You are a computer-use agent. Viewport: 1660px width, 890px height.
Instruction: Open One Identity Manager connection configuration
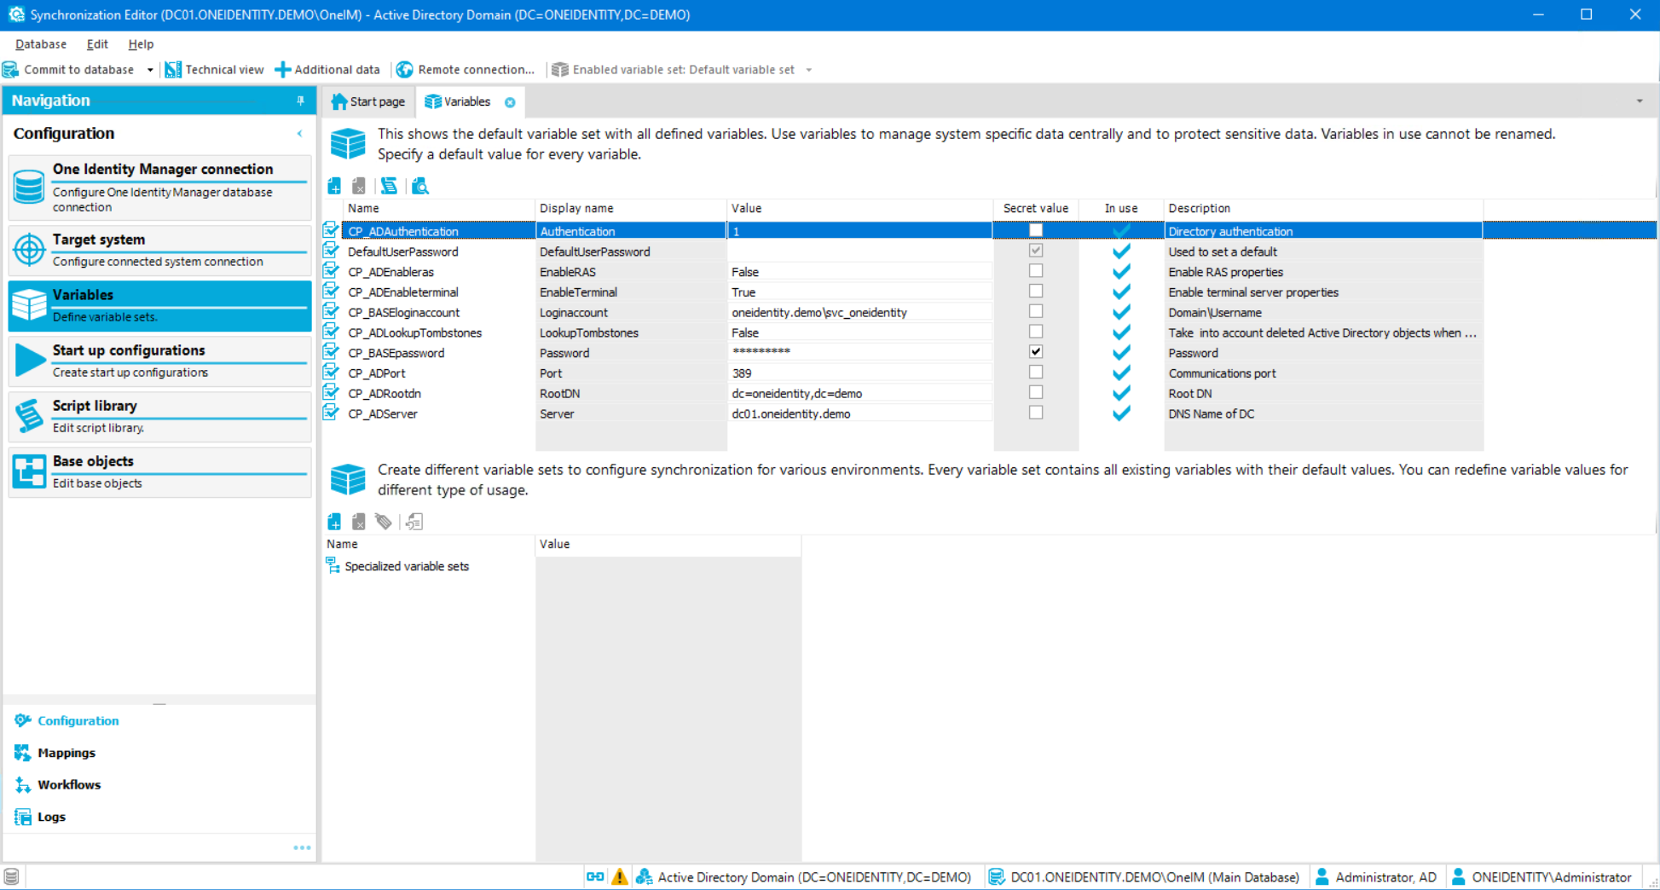(x=160, y=187)
